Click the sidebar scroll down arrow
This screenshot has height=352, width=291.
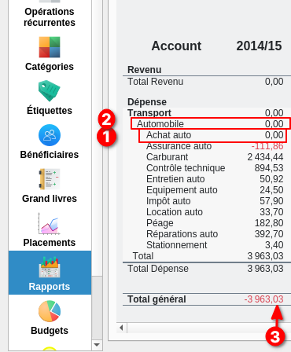click(97, 345)
